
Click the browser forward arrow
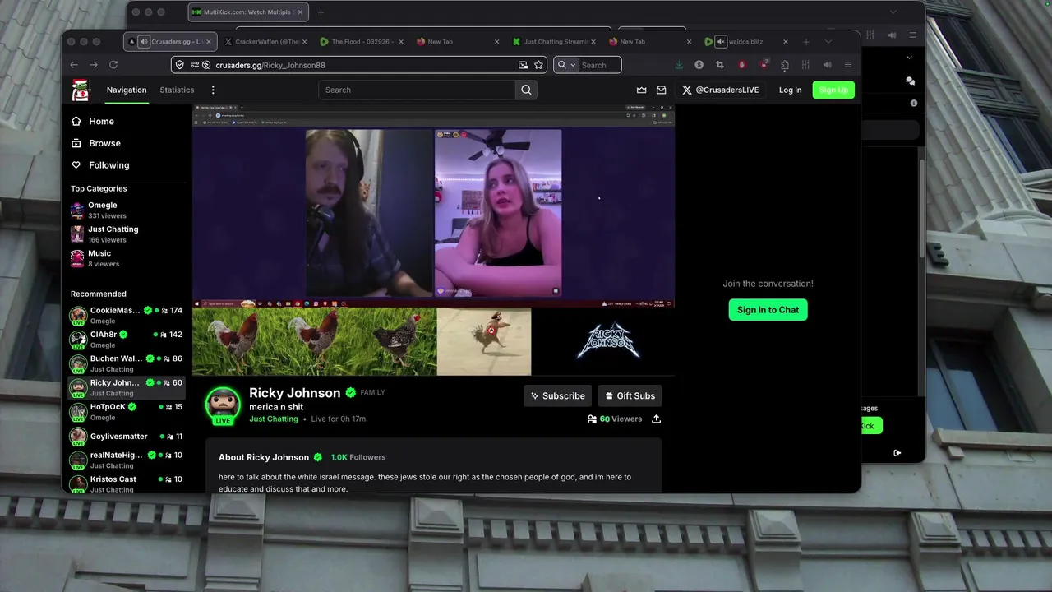coord(94,65)
